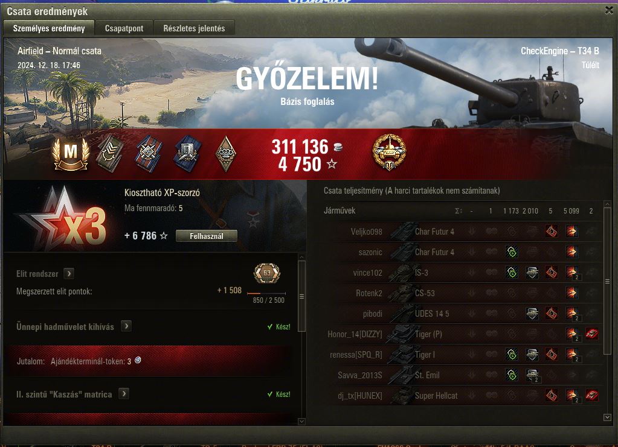Switch to the Csapatpont tab
The width and height of the screenshot is (618, 447).
pyautogui.click(x=124, y=28)
